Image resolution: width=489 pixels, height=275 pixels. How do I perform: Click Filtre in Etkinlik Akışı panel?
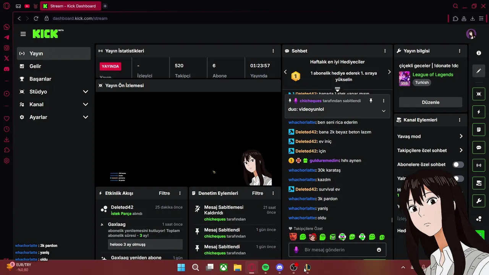tap(164, 193)
